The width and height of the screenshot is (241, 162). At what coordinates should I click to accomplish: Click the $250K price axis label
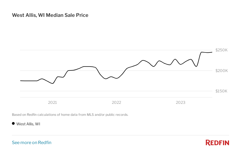click(221, 50)
